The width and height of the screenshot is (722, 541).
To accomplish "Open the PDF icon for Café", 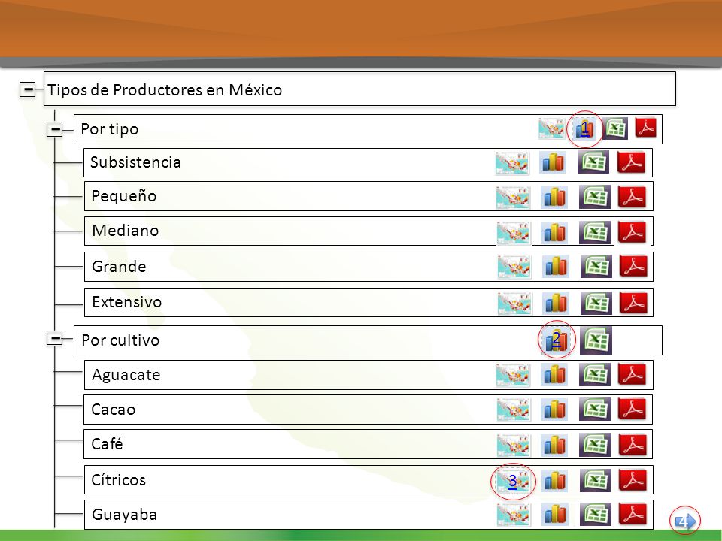I will point(633,444).
